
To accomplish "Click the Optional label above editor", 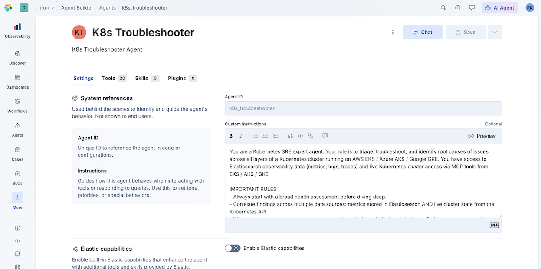I will 493,124.
